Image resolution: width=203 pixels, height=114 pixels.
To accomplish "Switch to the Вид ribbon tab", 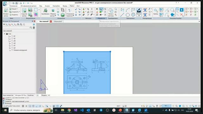I will coord(41,6).
